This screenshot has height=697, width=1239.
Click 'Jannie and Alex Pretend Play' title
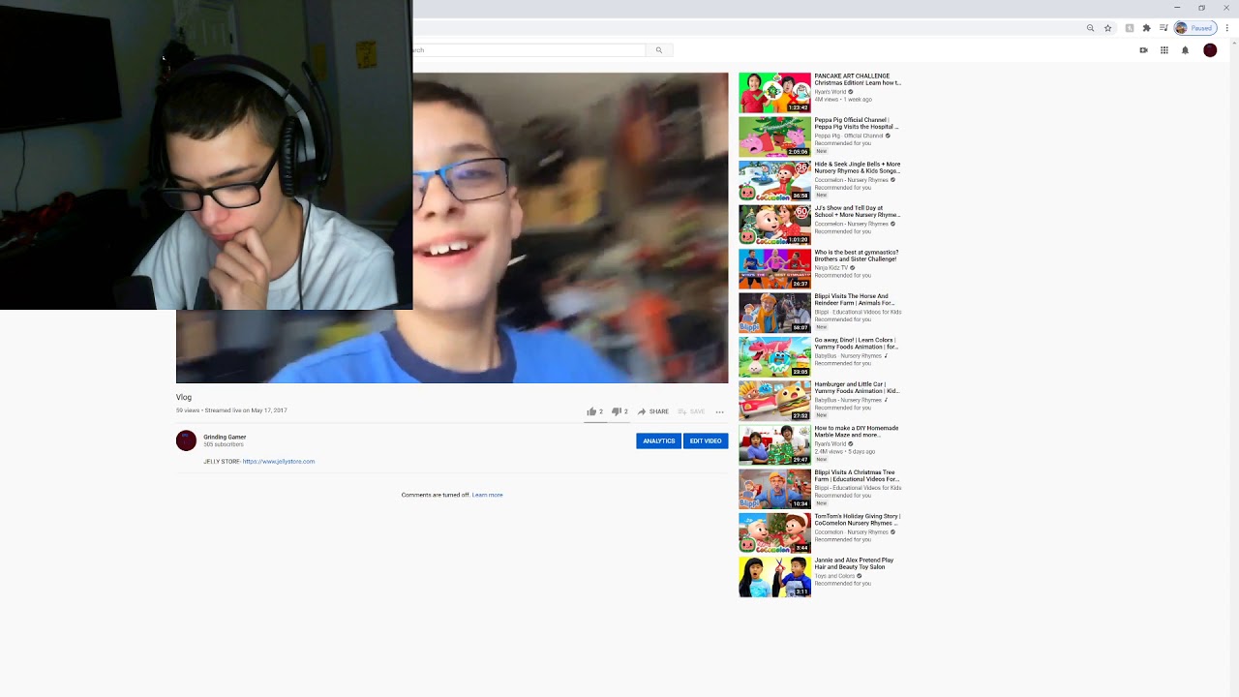click(x=855, y=563)
